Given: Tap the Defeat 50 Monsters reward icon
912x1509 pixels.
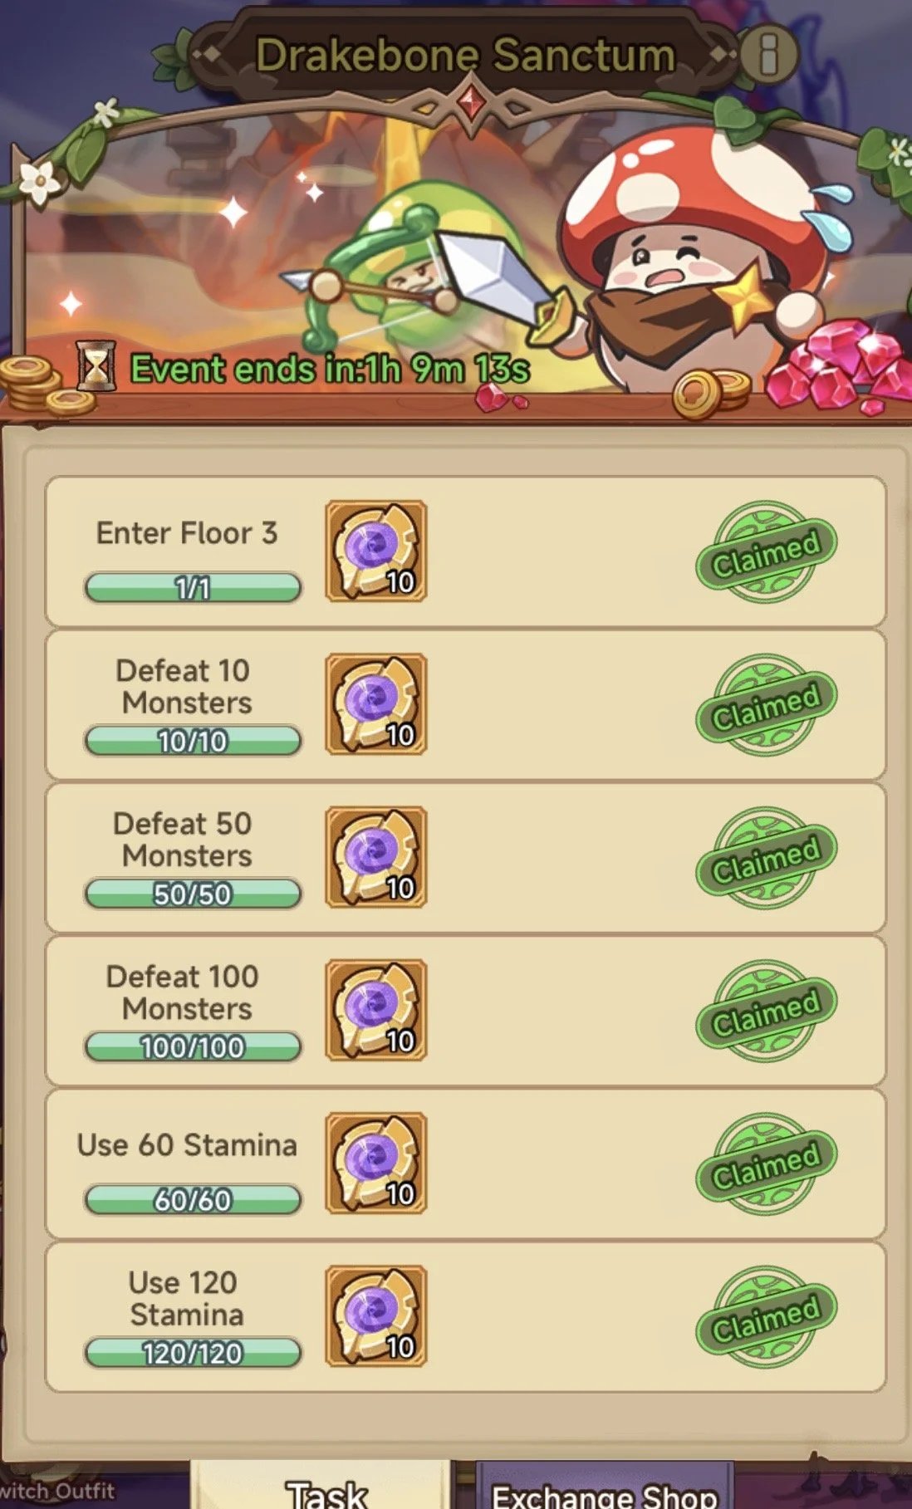Looking at the screenshot, I should point(376,857).
